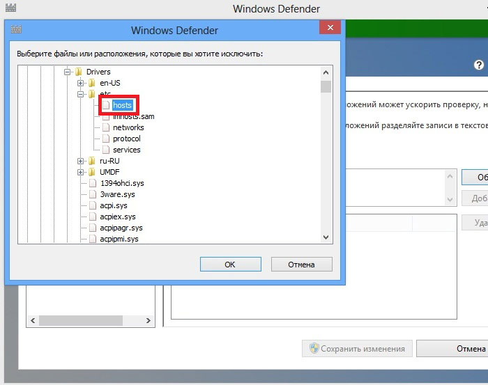The image size is (488, 385).
Task: Click sidebar horizontal scrollbar thumb
Action: pyautogui.click(x=81, y=320)
